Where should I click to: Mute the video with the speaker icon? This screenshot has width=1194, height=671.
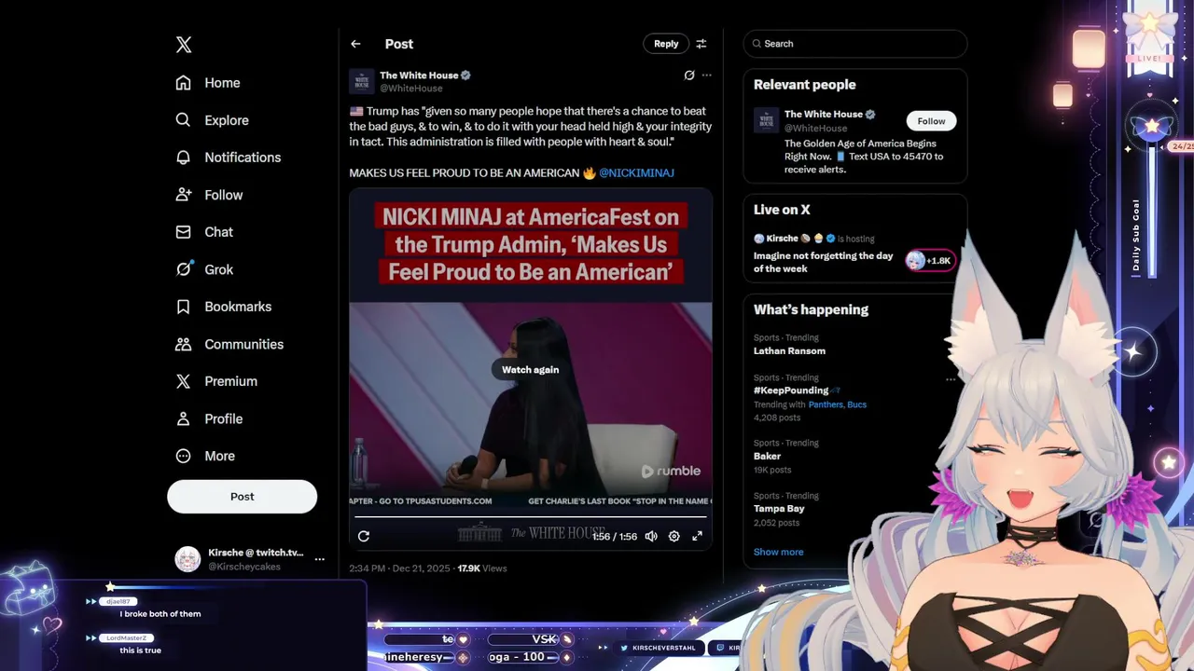point(651,536)
